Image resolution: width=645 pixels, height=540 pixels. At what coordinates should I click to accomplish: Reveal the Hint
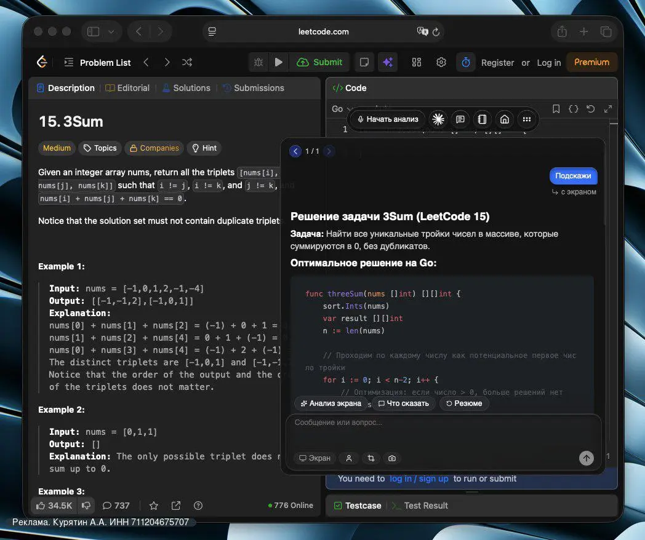click(204, 148)
